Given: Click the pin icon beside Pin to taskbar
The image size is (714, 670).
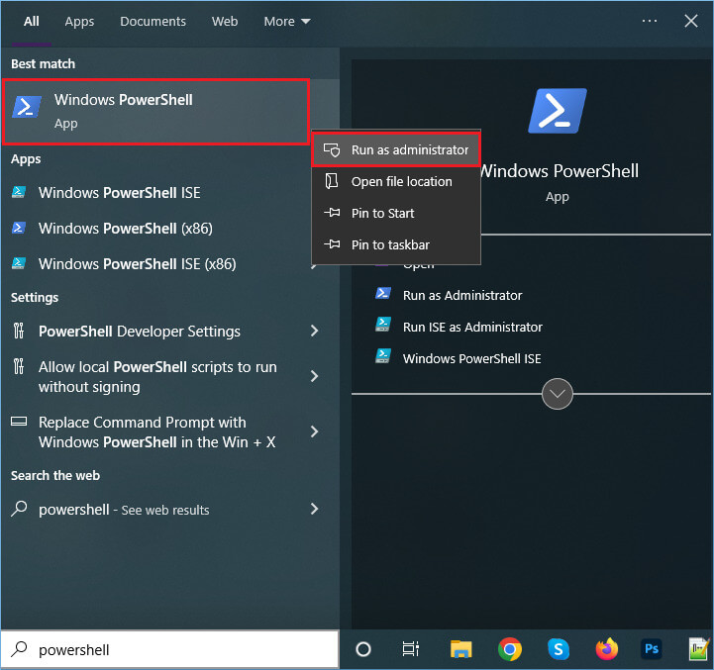Looking at the screenshot, I should [332, 244].
